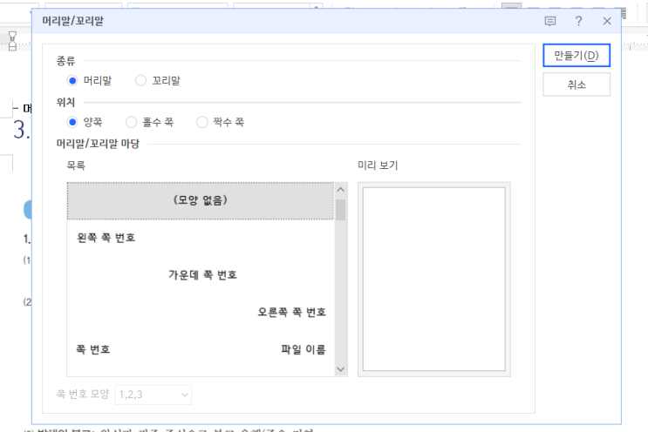The image size is (648, 432).
Task: Select the 머리말 radio button
Action: pyautogui.click(x=72, y=80)
